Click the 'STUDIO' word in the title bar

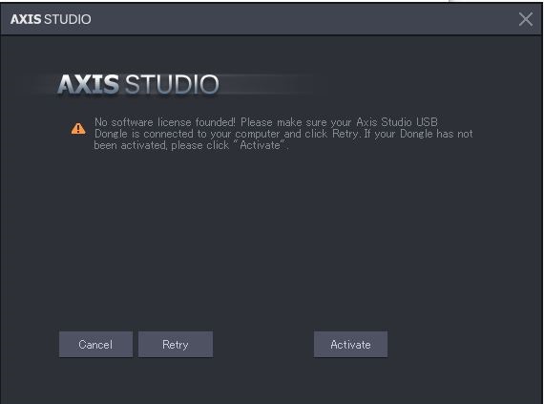click(68, 19)
